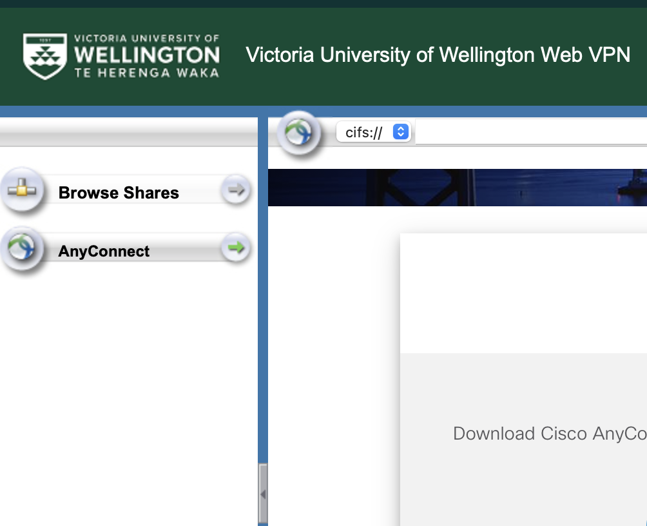
Task: Click the Browse Shares network icon
Action: click(21, 191)
